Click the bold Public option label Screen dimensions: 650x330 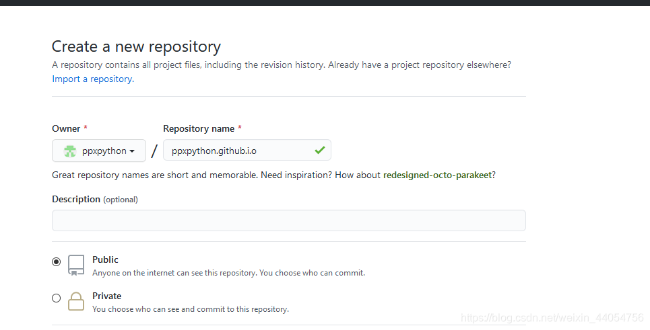pyautogui.click(x=105, y=259)
